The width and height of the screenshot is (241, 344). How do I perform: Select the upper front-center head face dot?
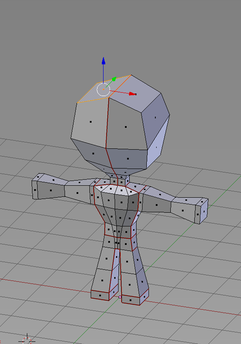(x=126, y=127)
